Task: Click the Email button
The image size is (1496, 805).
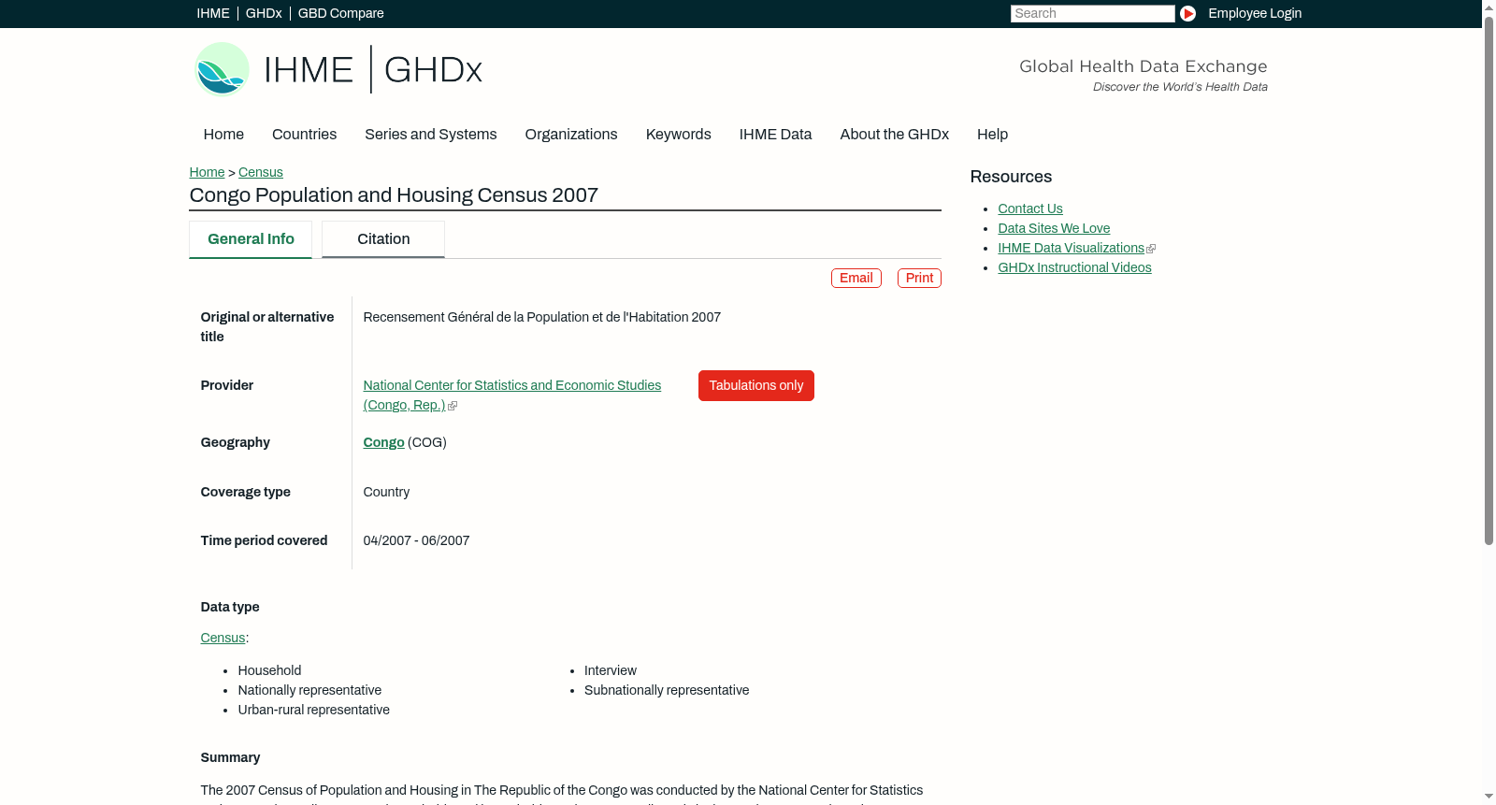Action: 856,278
